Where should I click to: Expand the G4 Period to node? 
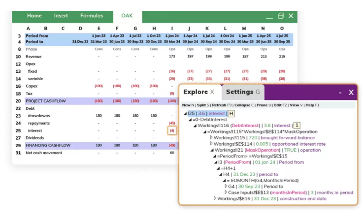(225, 187)
